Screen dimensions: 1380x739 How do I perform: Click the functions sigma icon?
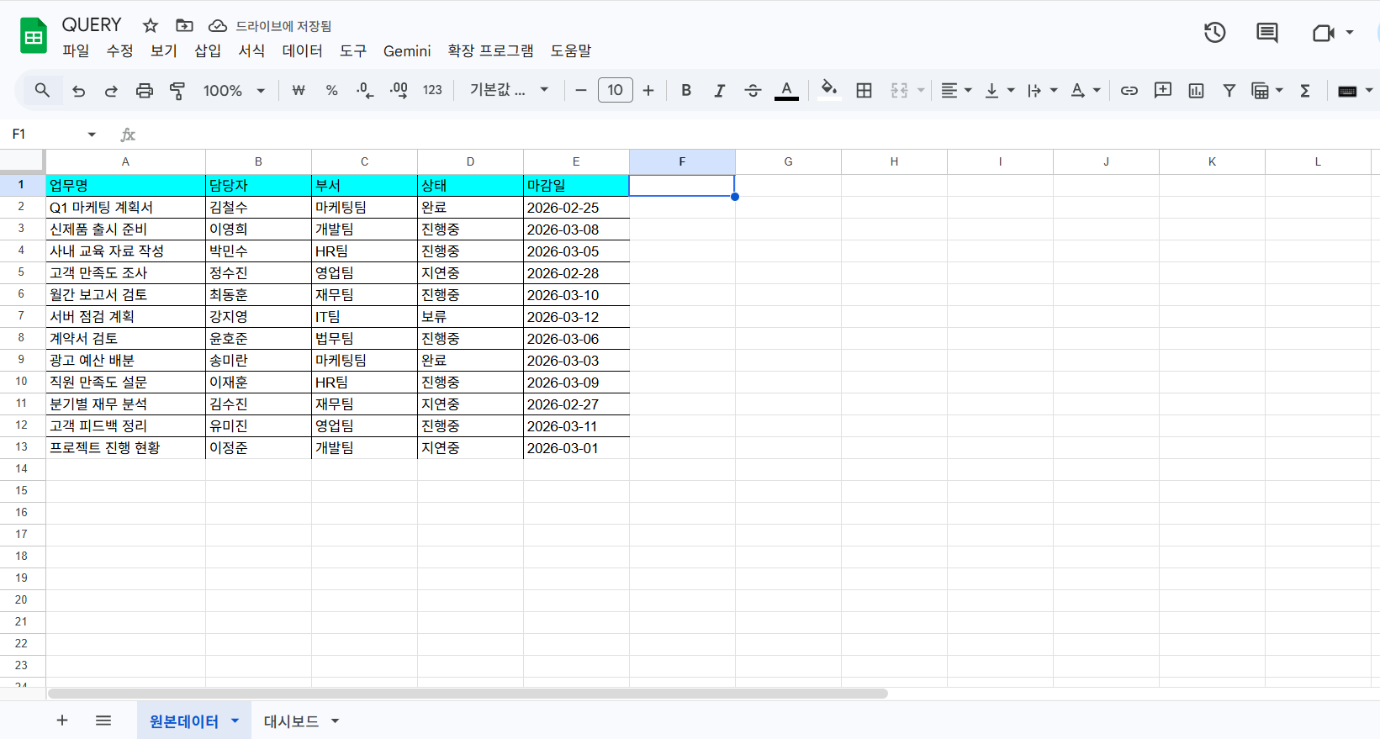(x=1305, y=91)
